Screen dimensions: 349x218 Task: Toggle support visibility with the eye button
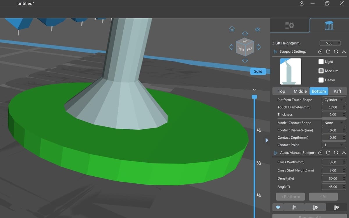(278, 207)
